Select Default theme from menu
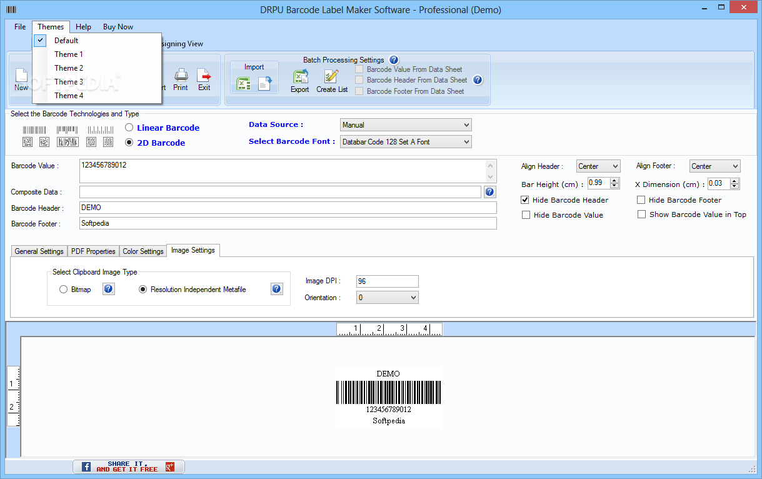The image size is (762, 479). pyautogui.click(x=98, y=41)
